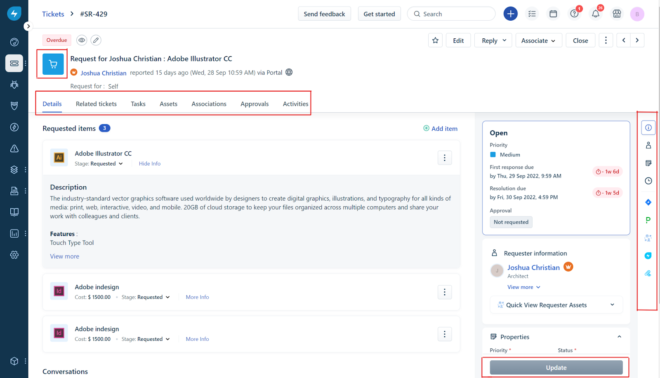
Task: Click the Freshservice logo icon
Action: coord(14,14)
